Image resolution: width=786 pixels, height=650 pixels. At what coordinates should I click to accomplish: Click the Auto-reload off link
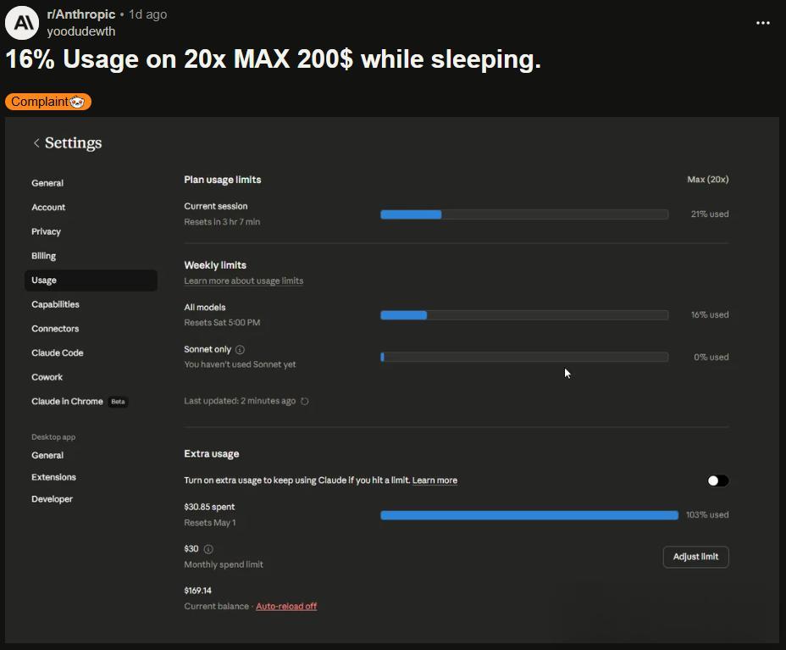[286, 607]
